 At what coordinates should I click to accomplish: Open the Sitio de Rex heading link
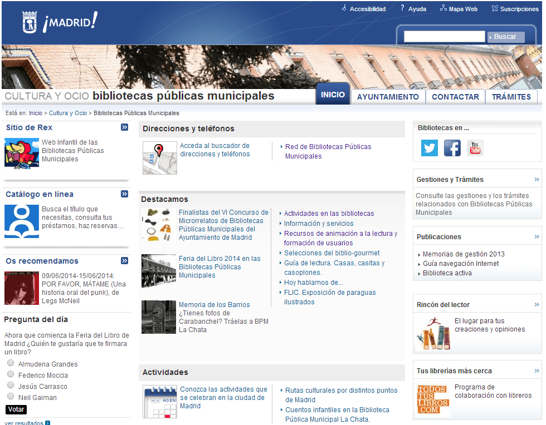coord(29,127)
